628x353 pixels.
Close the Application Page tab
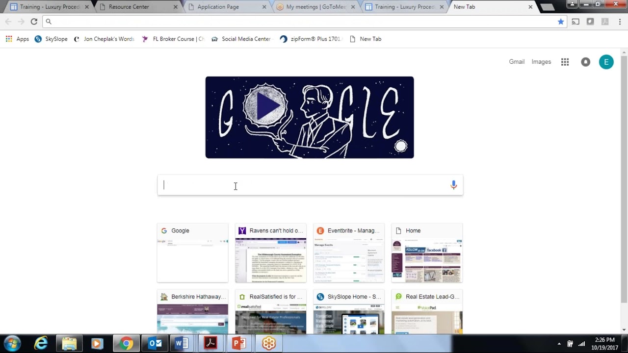[264, 7]
